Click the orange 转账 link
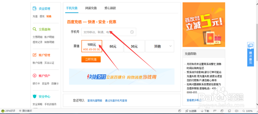The image size is (258, 114). click(x=49, y=16)
